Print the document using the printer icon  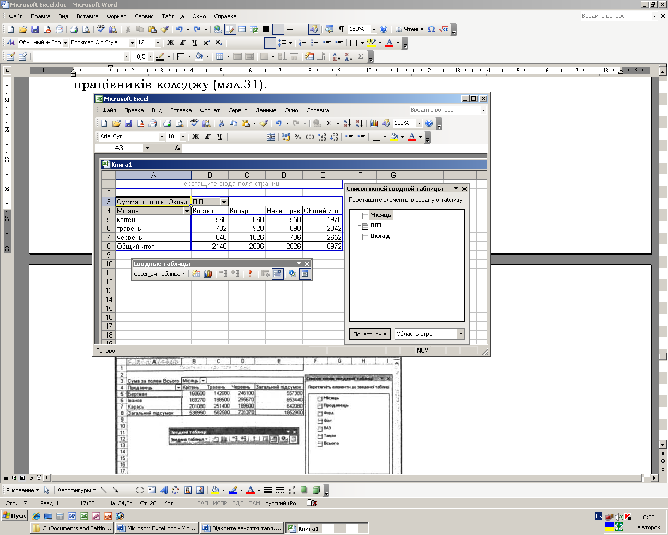pyautogui.click(x=74, y=29)
